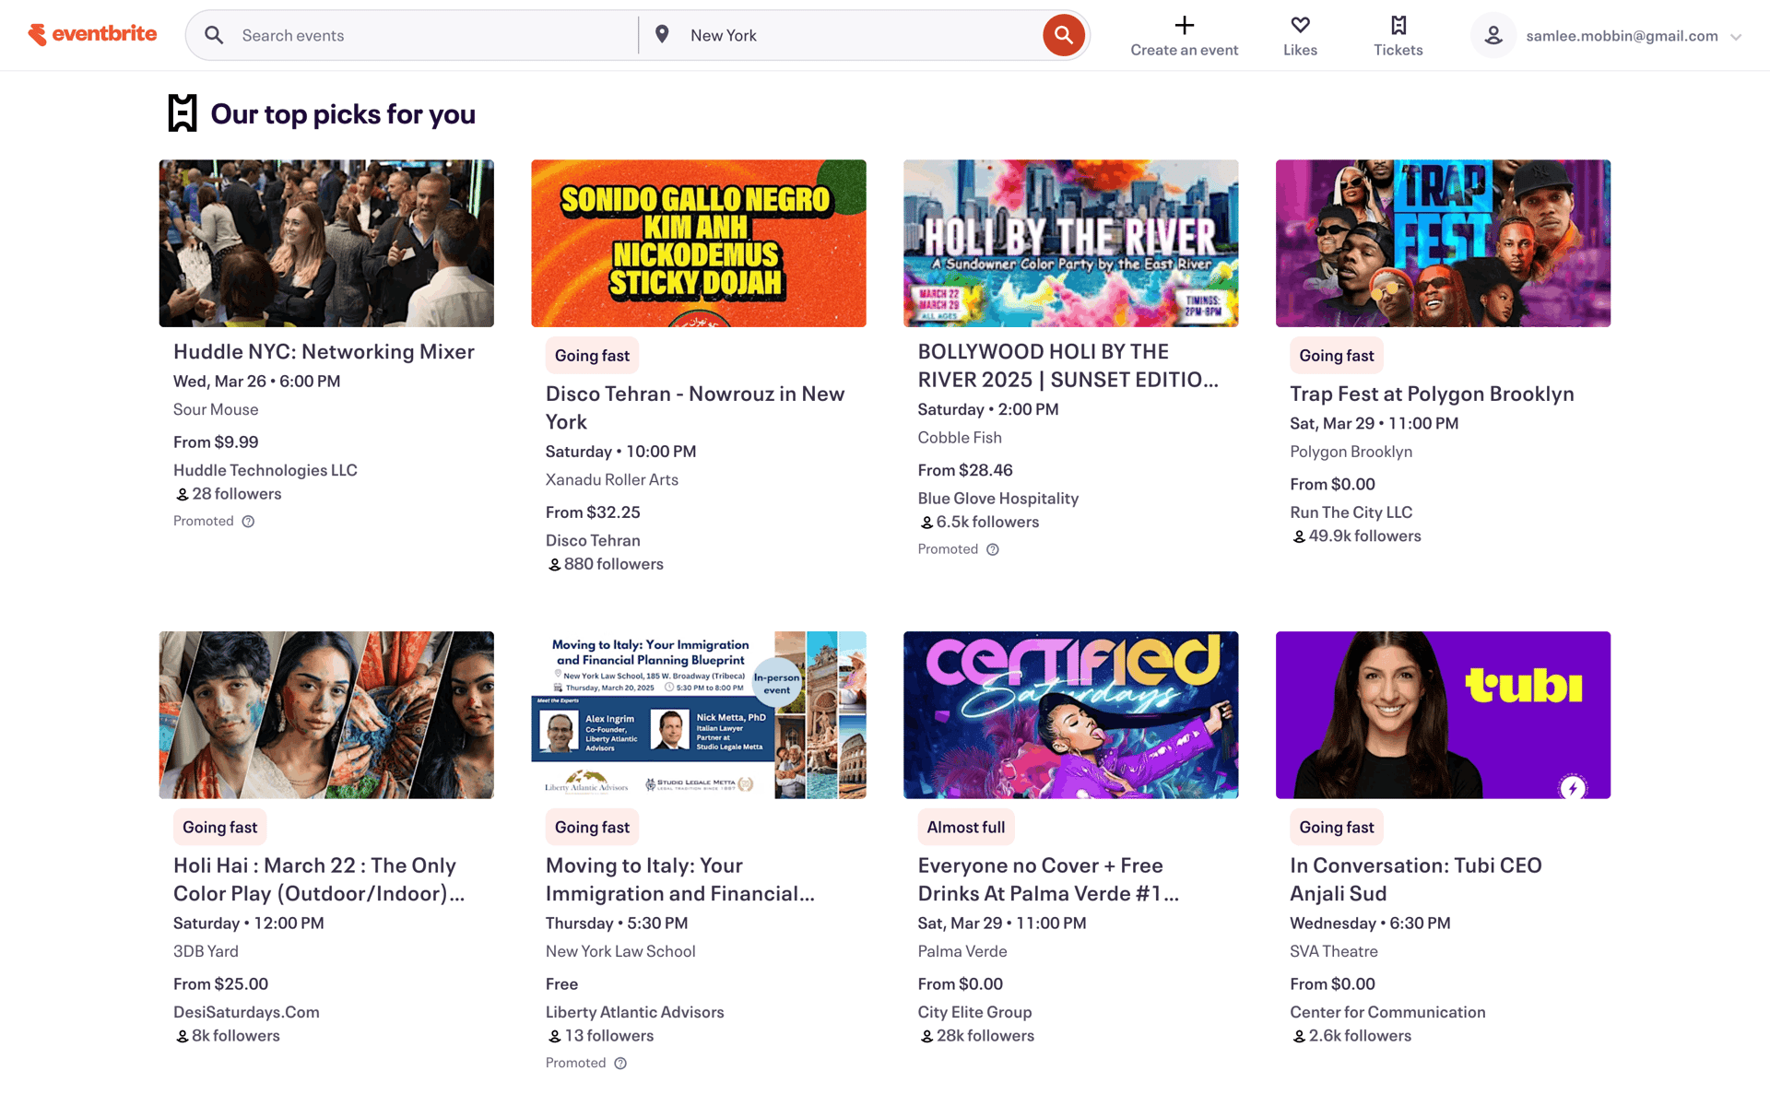
Task: Click the heart Likes icon
Action: (1300, 25)
